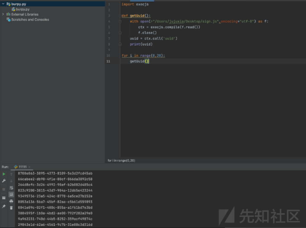Click the output line starting with 29843e1d
The width and height of the screenshot is (306, 228).
point(55,224)
